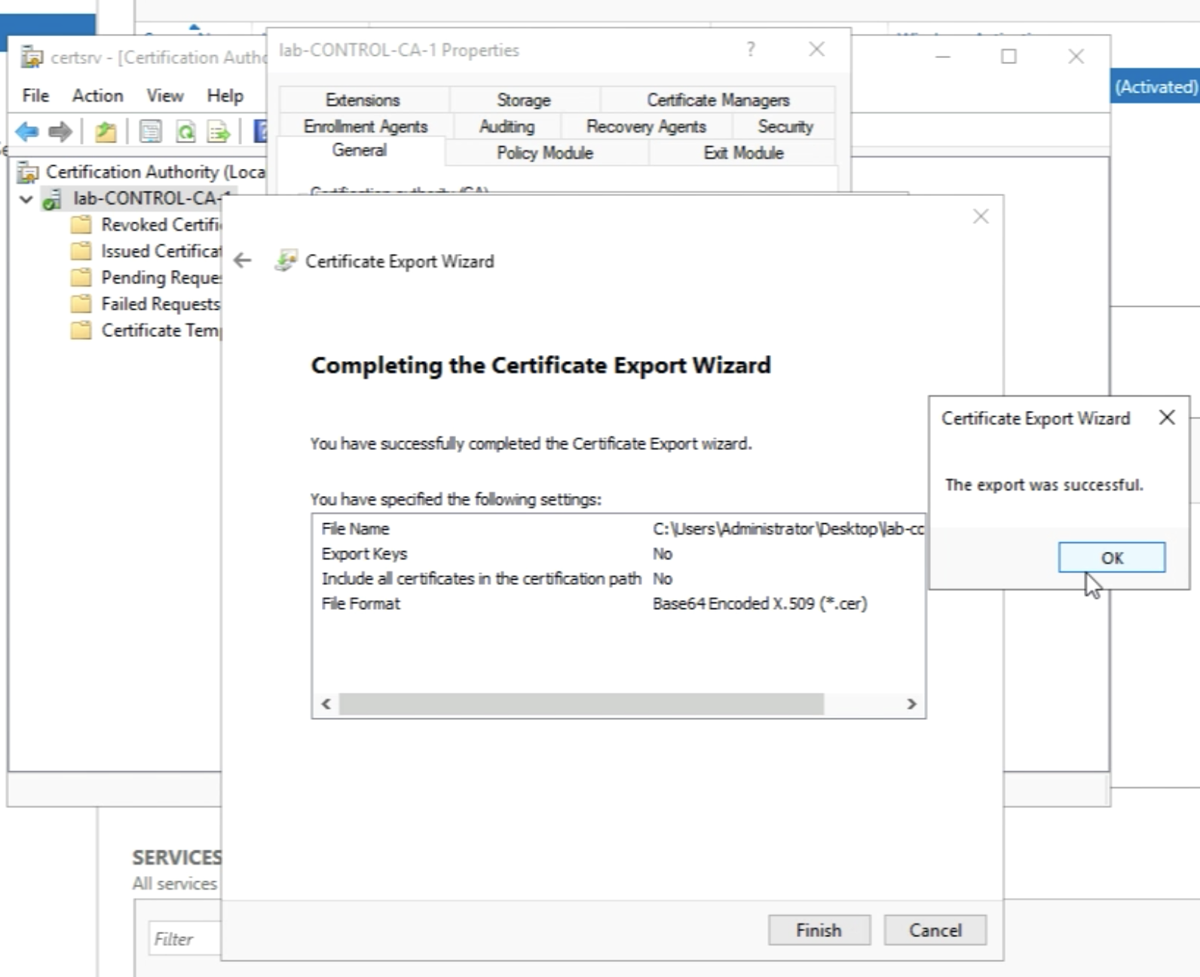The image size is (1200, 977).
Task: Click the Forward arrow in the certsrv toolbar
Action: pyautogui.click(x=60, y=132)
